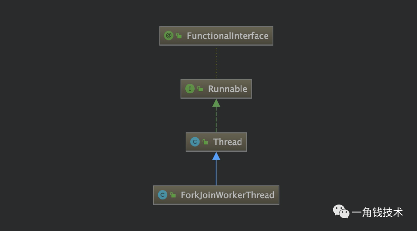Click the WeChat logo watermark
This screenshot has height=231, width=417.
coord(341,212)
